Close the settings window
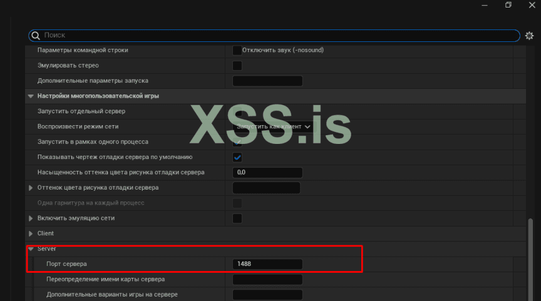Image resolution: width=541 pixels, height=301 pixels. pyautogui.click(x=532, y=5)
